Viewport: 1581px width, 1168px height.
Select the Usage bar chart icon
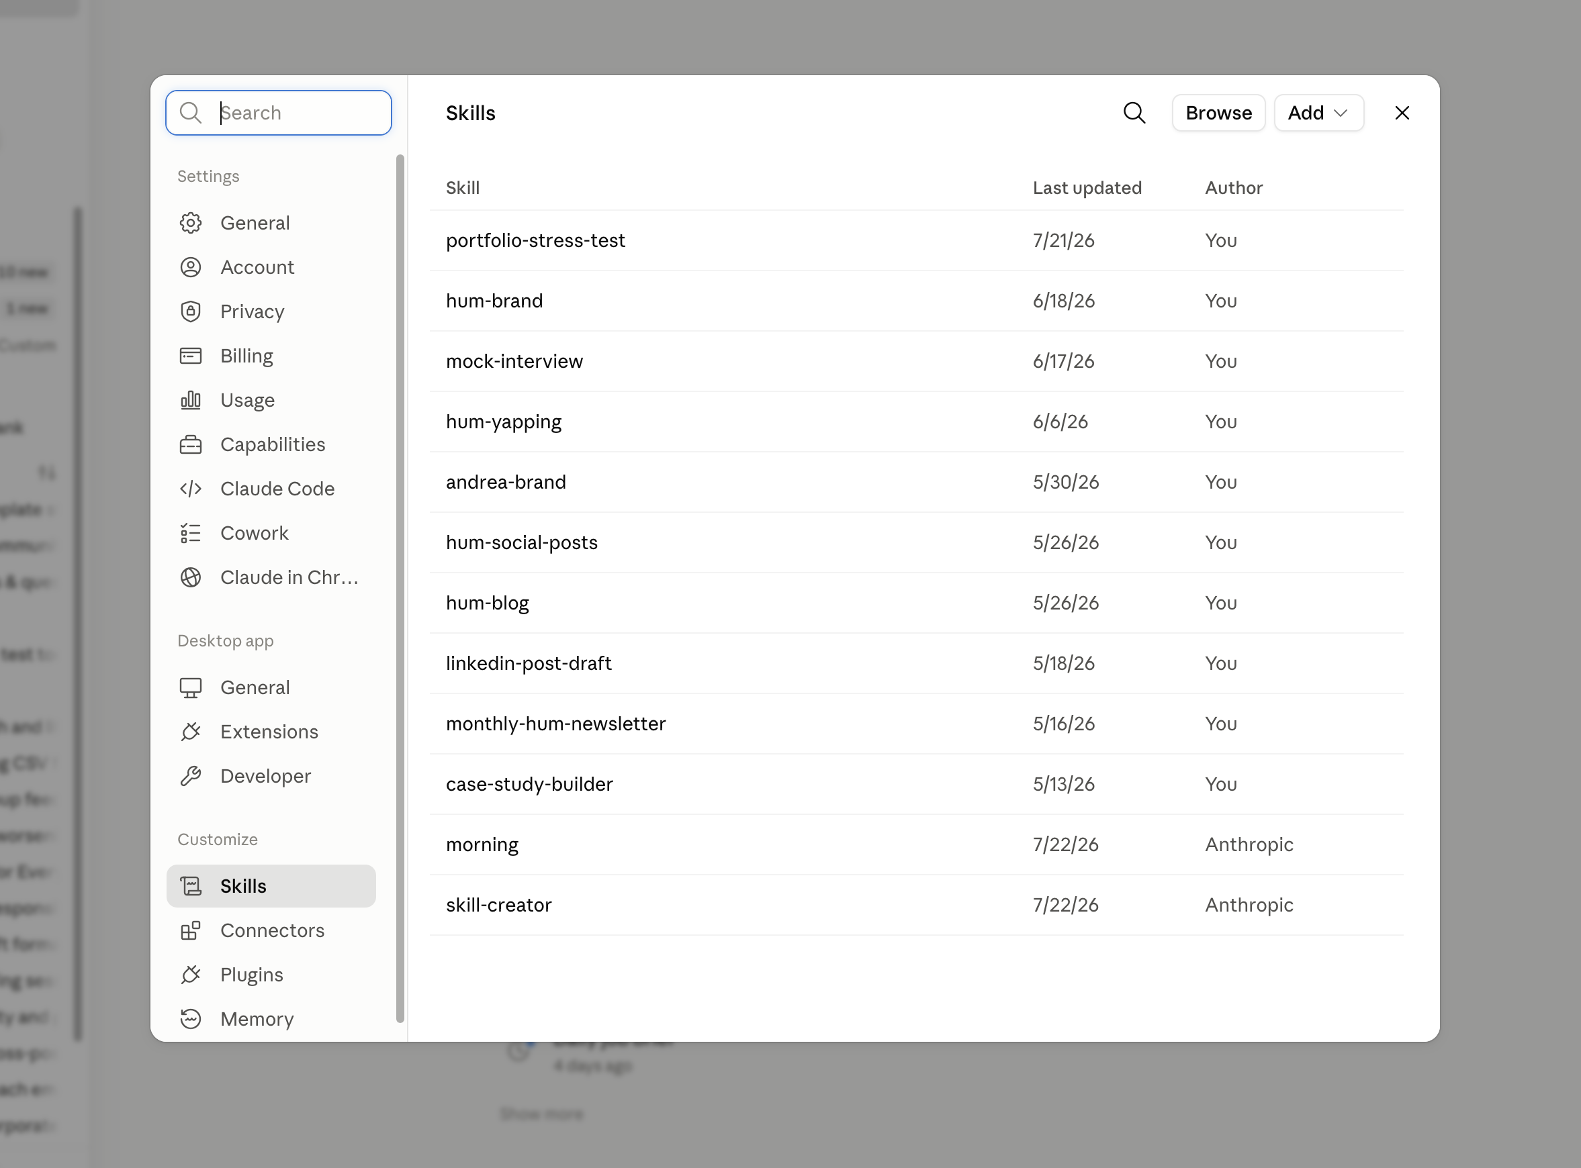(x=190, y=400)
